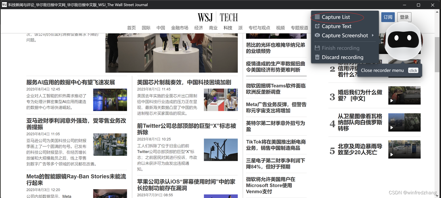
Task: Click the robot recorder avatar
Action: pos(403,40)
